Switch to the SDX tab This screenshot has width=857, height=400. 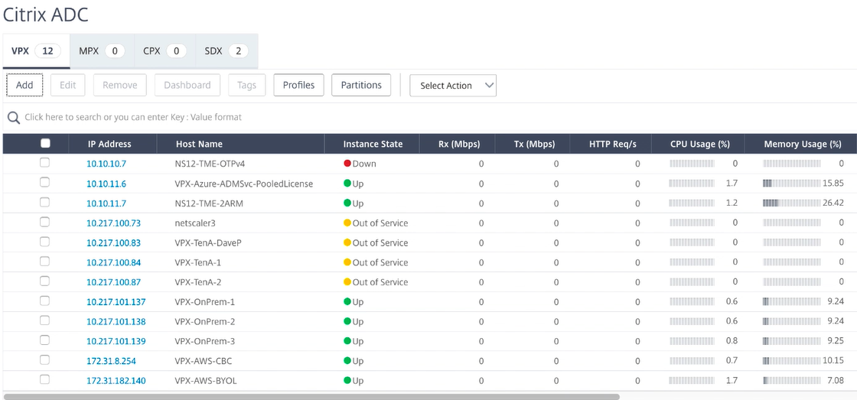[226, 51]
